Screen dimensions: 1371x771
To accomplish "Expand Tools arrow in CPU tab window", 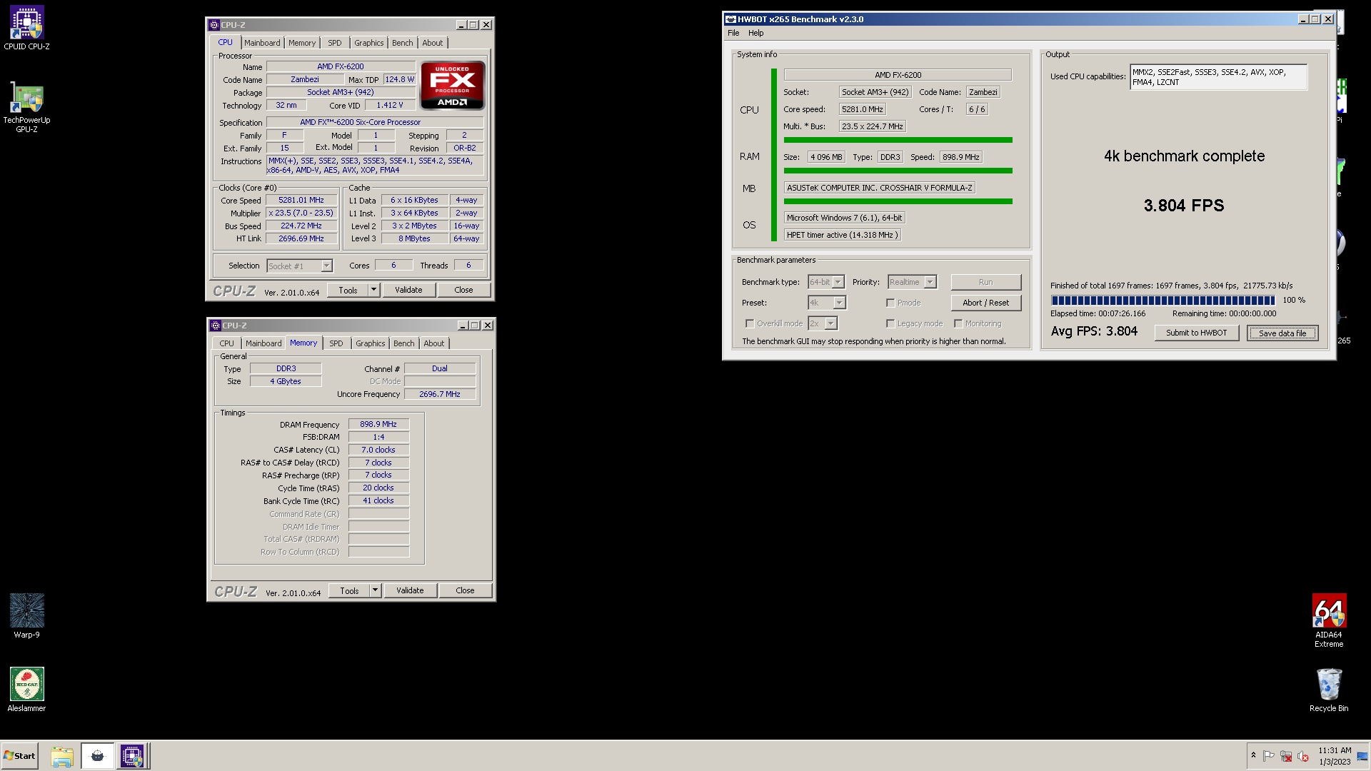I will click(x=373, y=290).
